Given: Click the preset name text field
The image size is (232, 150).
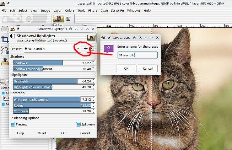Looking at the screenshot, I should [x=137, y=55].
